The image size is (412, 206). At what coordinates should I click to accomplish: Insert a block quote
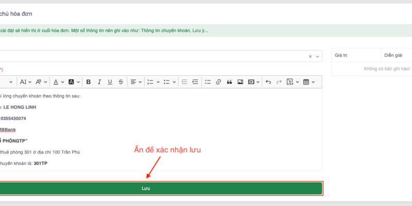229,82
